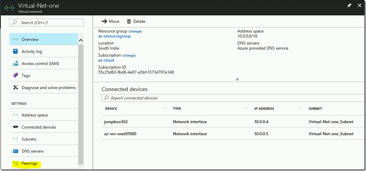The height and width of the screenshot is (171, 366).
Task: Click the Move arrow toolbar button
Action: [111, 22]
